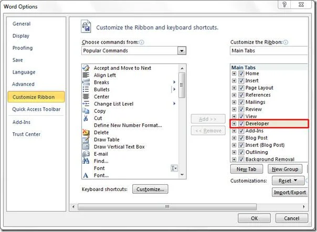The width and height of the screenshot is (317, 232).
Task: Click the Customize keyboard shortcuts button
Action: pos(150,189)
